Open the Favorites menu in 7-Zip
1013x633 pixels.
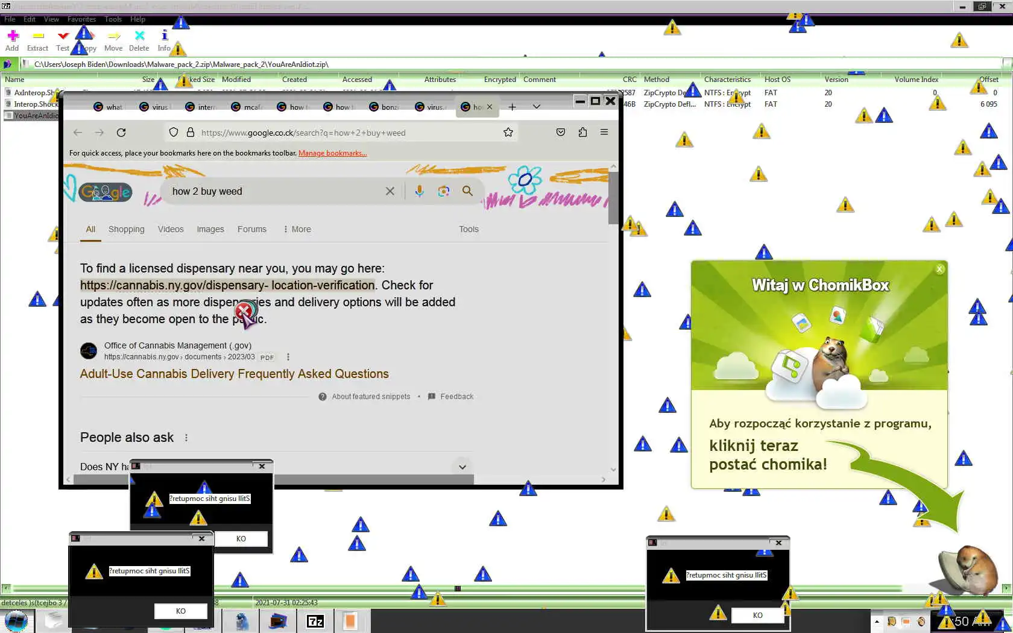click(81, 19)
